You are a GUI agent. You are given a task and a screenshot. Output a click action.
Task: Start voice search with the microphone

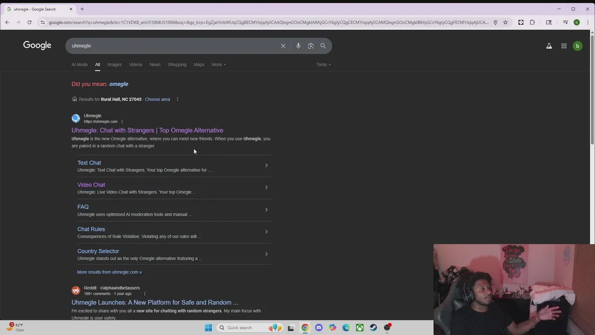tap(298, 46)
